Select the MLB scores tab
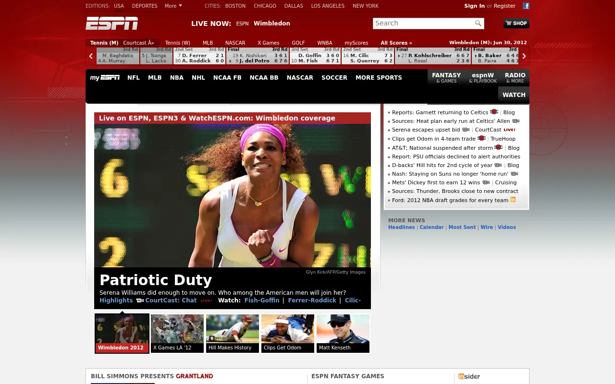615x384 pixels. coord(208,43)
